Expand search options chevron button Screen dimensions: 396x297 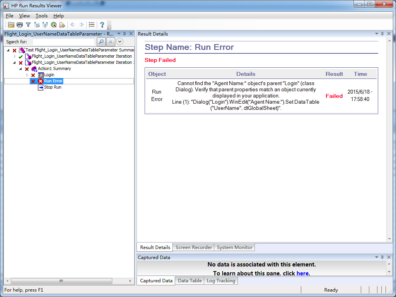pyautogui.click(x=119, y=42)
